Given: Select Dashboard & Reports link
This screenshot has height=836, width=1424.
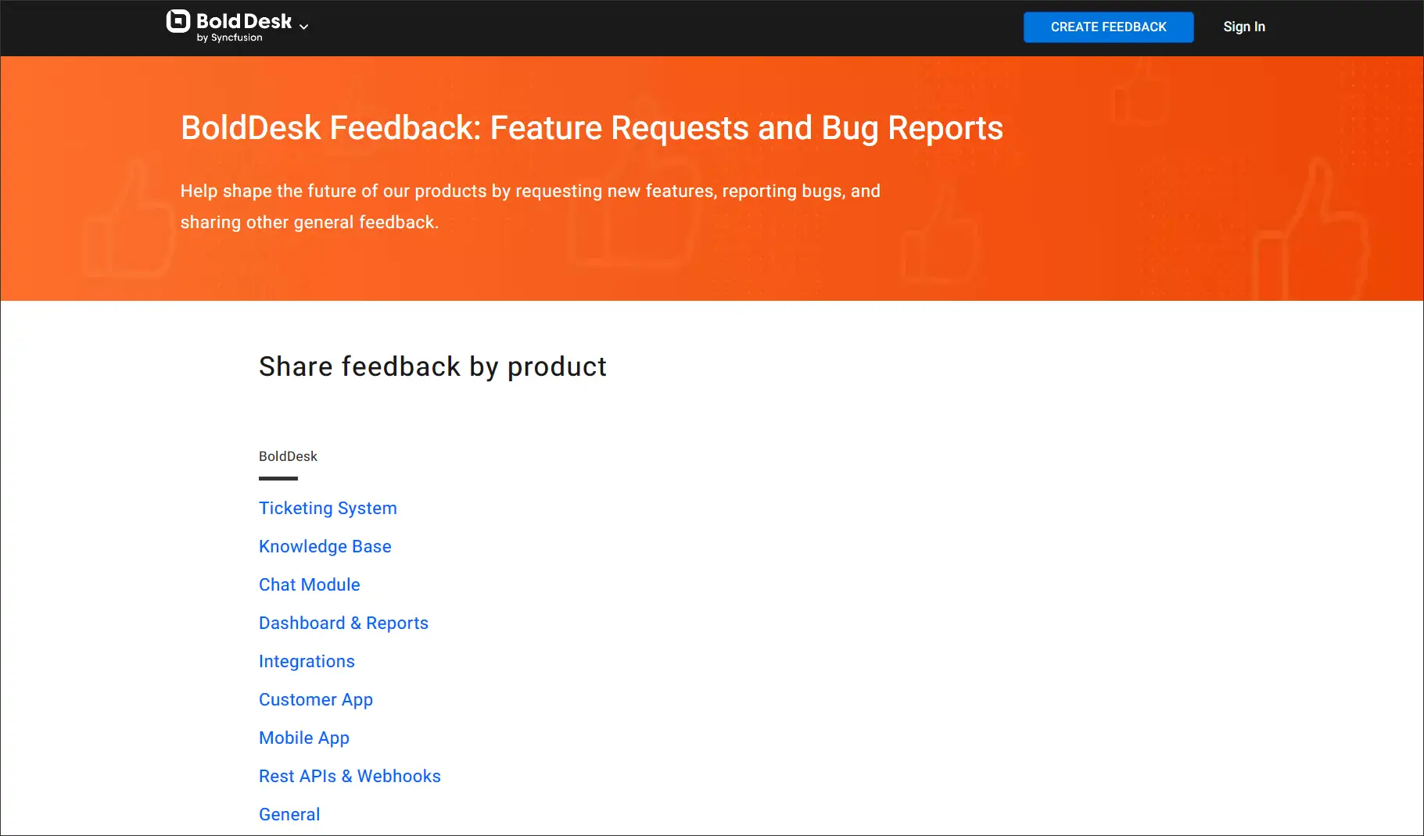Looking at the screenshot, I should pos(343,623).
